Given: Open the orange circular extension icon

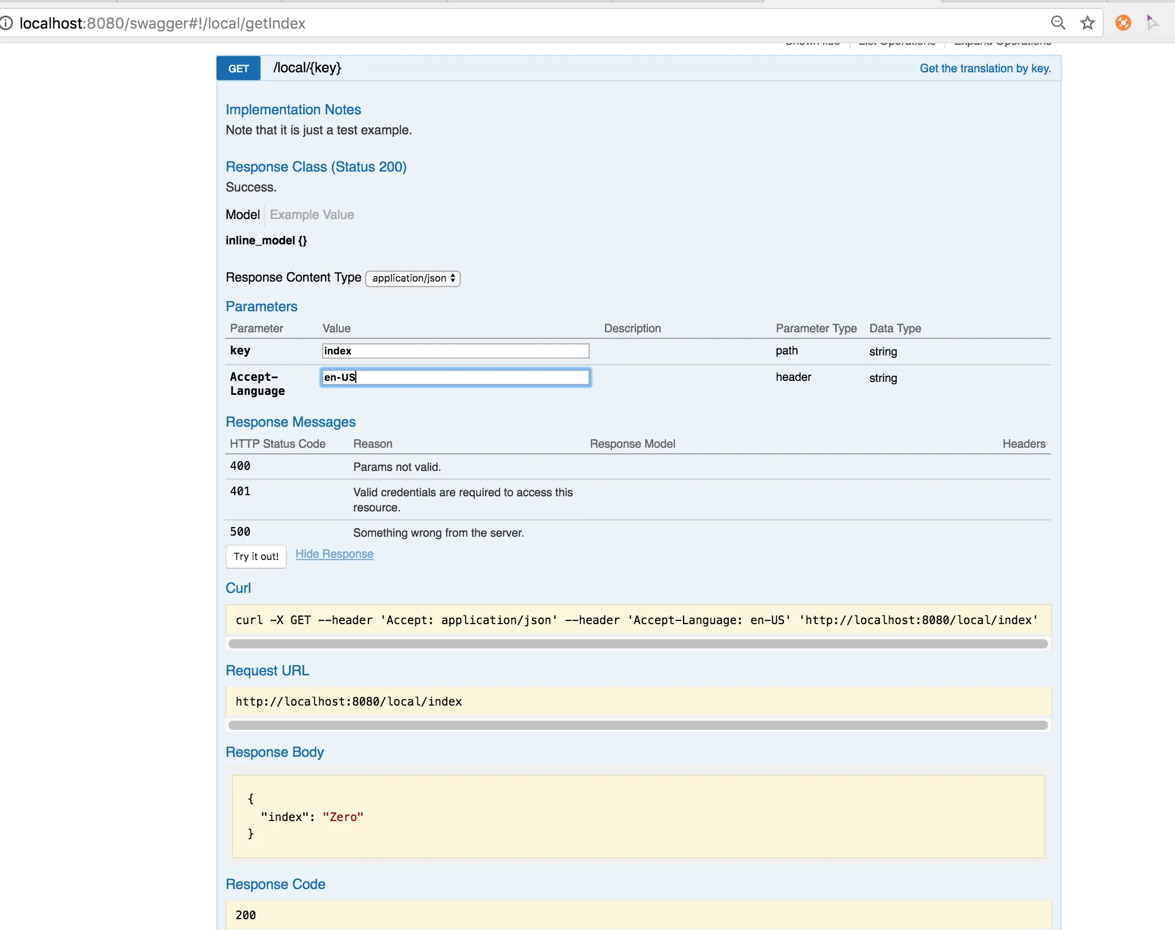Looking at the screenshot, I should coord(1123,23).
